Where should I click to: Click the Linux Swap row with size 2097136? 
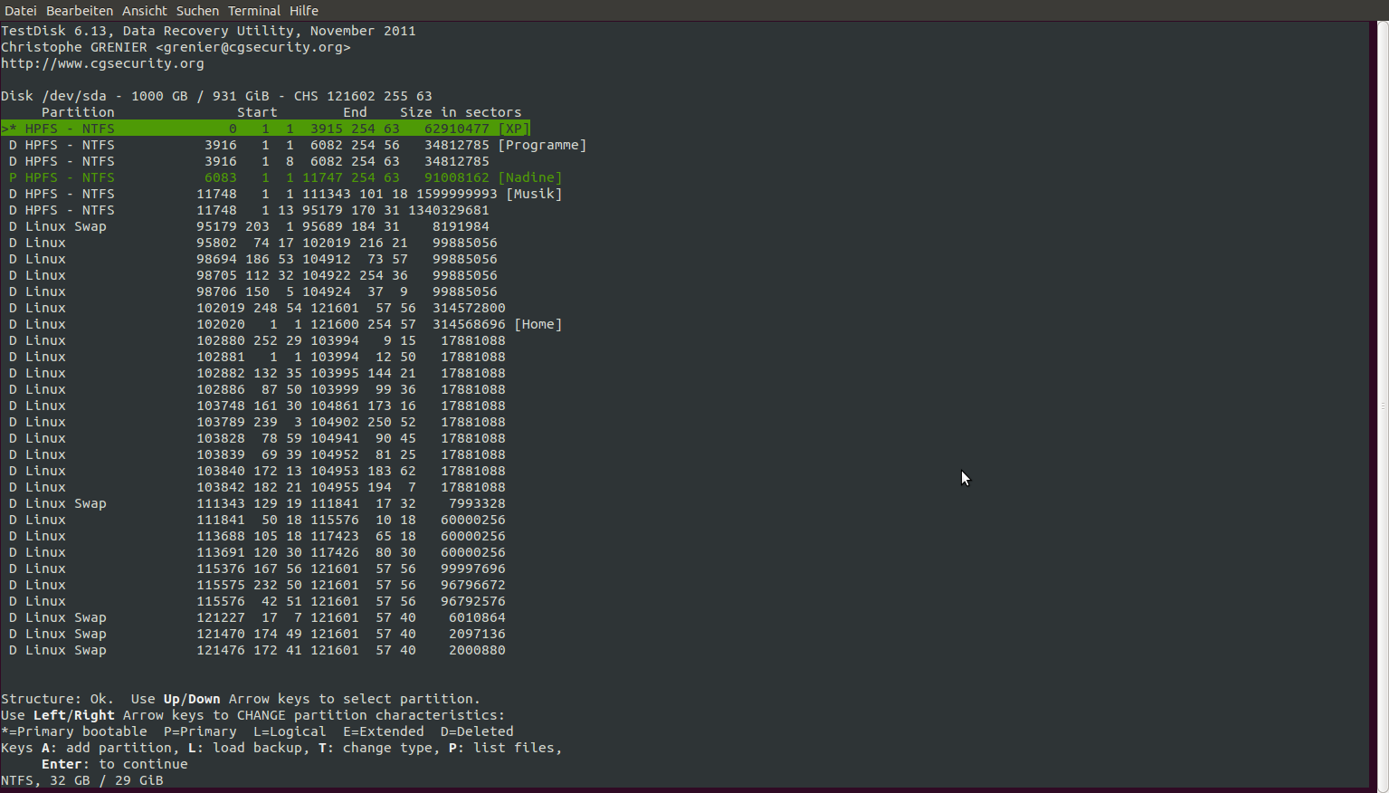point(257,634)
